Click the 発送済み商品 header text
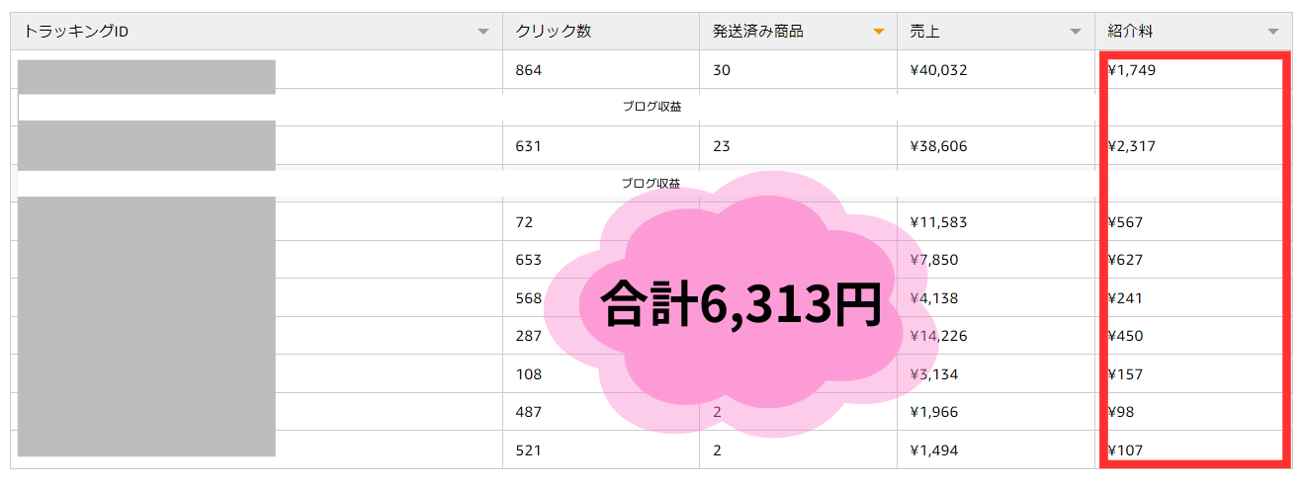This screenshot has width=1304, height=487. (x=758, y=32)
